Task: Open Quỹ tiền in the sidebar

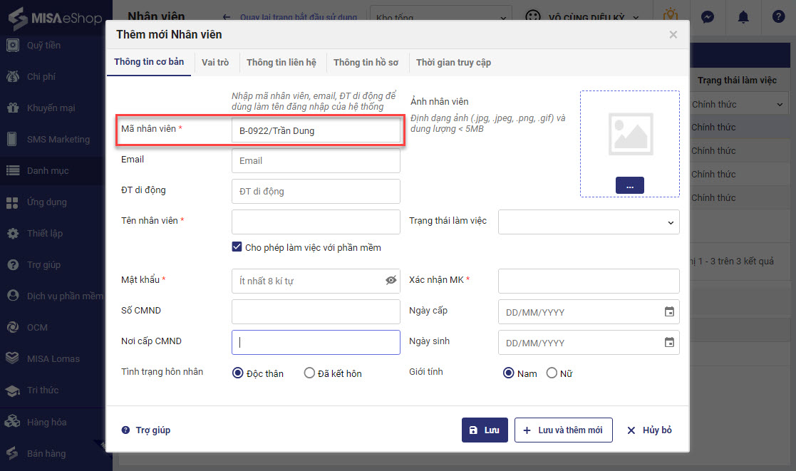Action: [x=43, y=45]
